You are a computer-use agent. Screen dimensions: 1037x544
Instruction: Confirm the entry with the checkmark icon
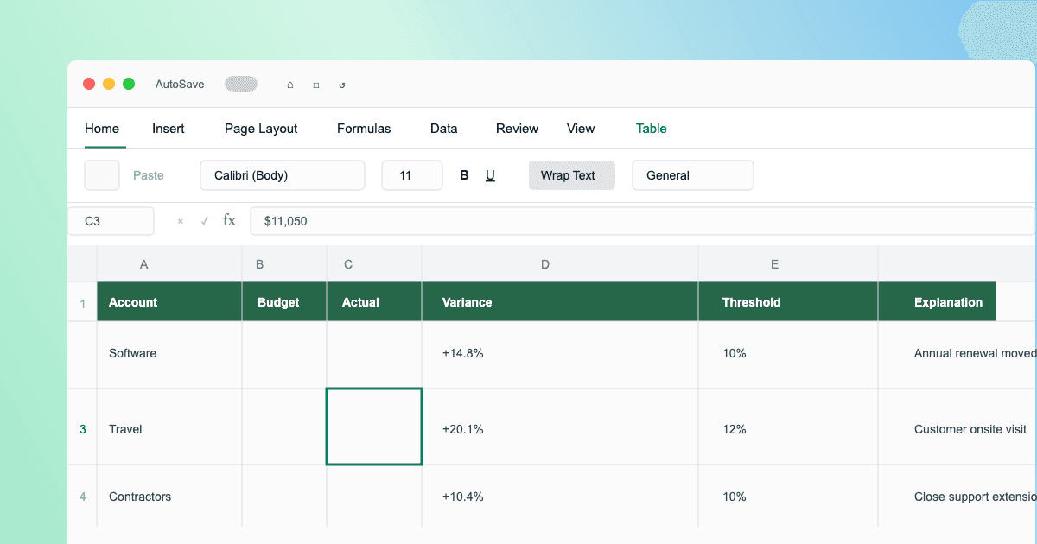[x=205, y=221]
